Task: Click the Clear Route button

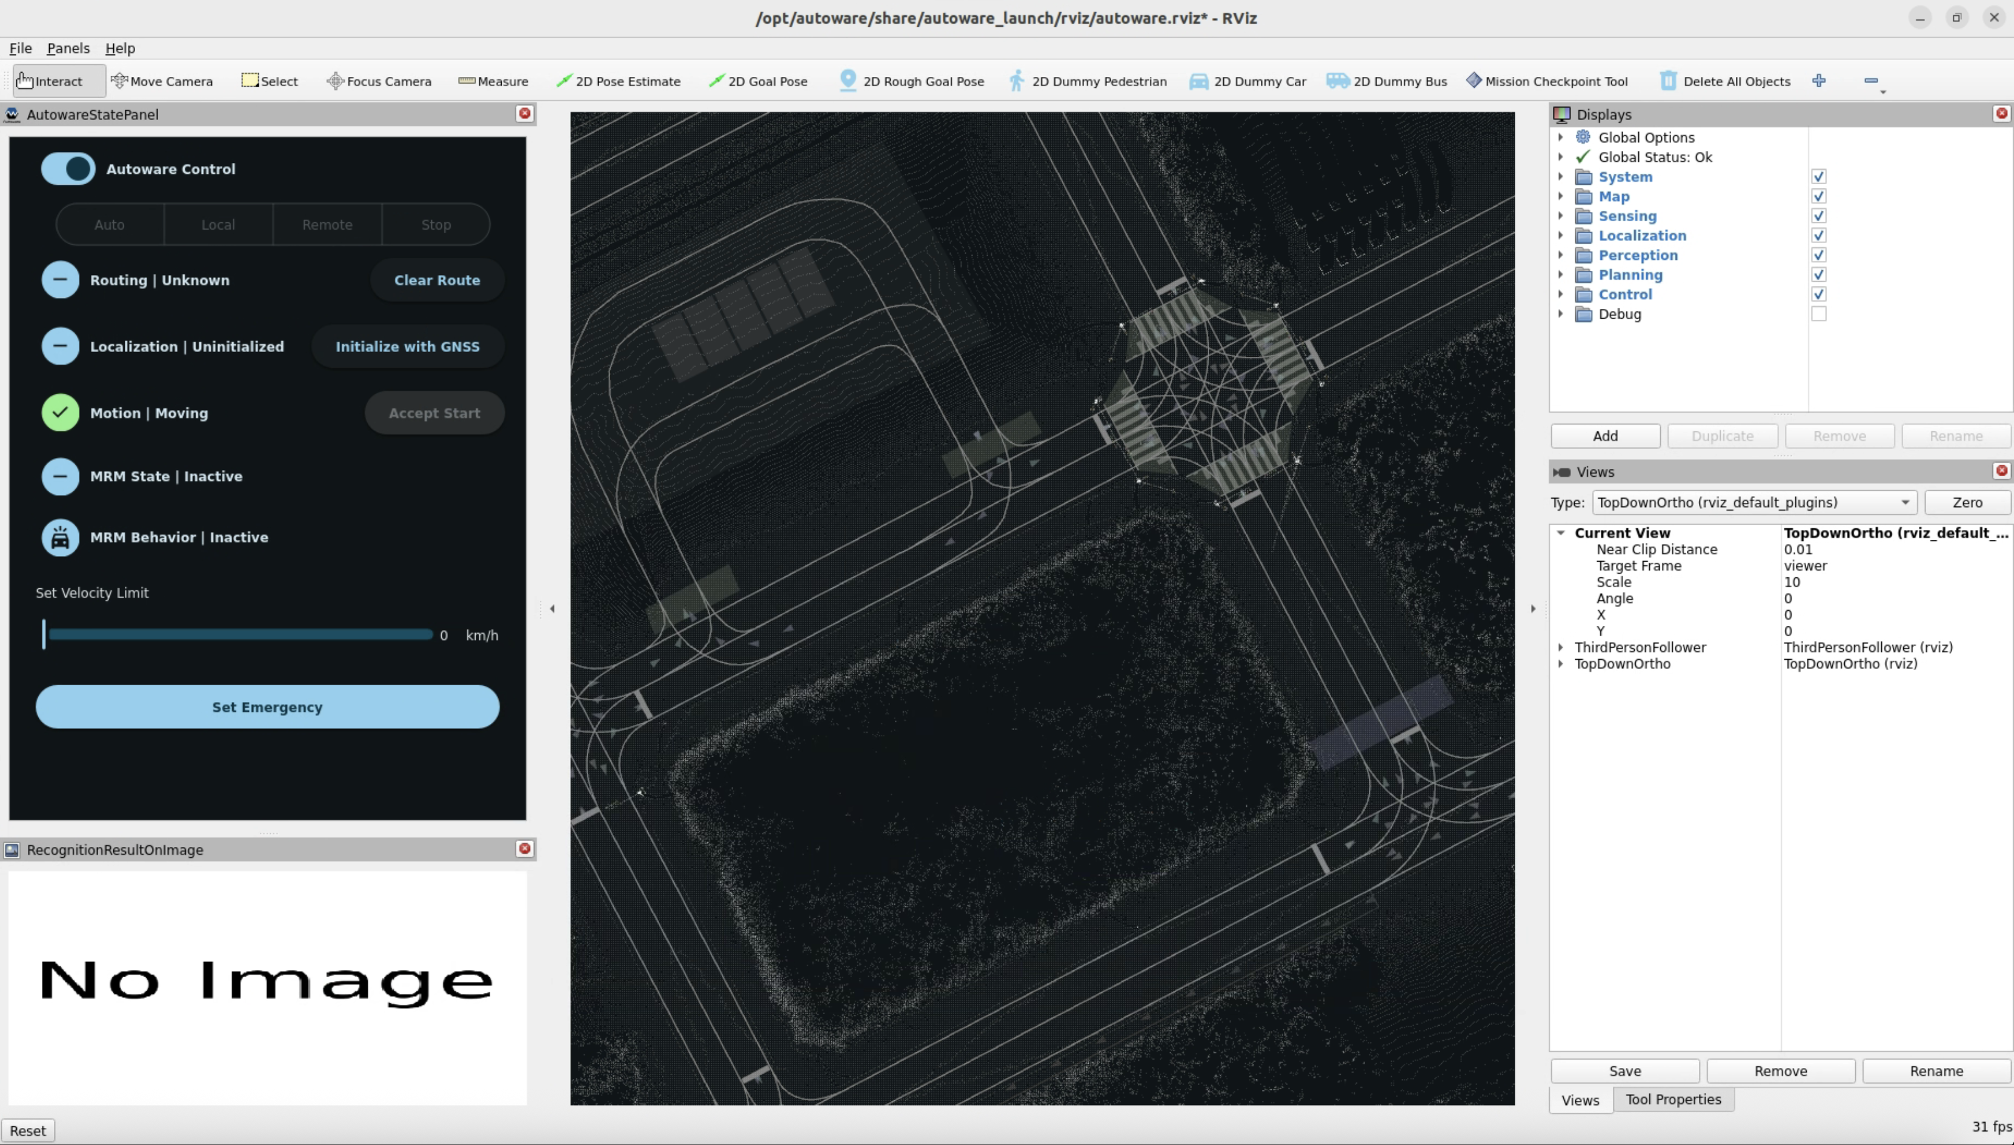Action: pos(437,280)
